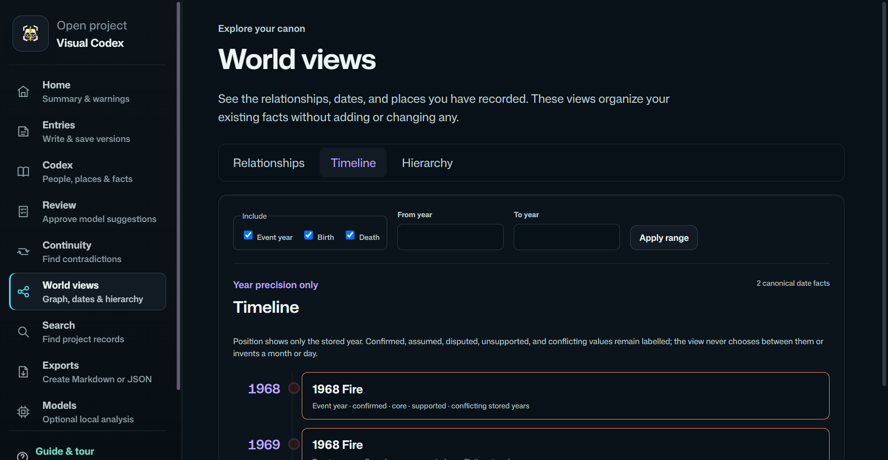Click the Continuity arrows icon
Image resolution: width=888 pixels, height=460 pixels.
pos(23,252)
